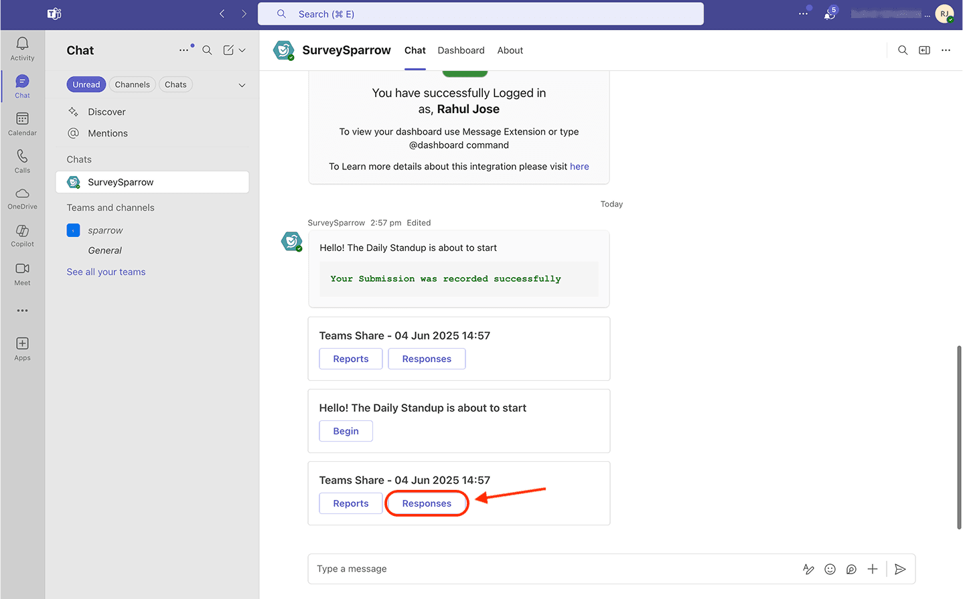
Task: Click the Begin button for Daily Standup
Action: coord(346,431)
